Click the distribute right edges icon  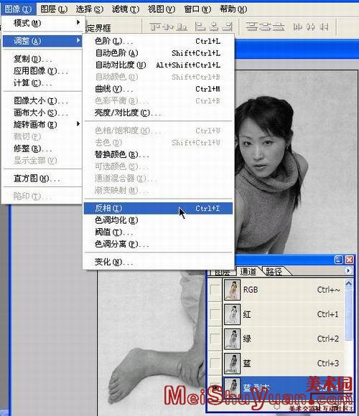pos(324,27)
